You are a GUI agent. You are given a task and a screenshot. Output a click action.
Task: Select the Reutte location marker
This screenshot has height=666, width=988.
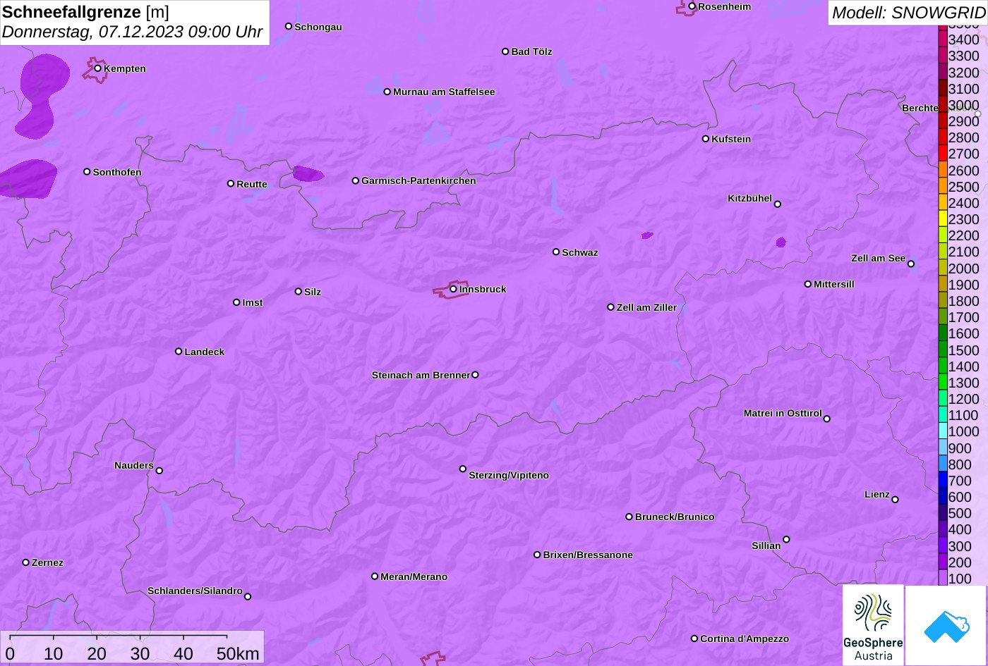231,183
